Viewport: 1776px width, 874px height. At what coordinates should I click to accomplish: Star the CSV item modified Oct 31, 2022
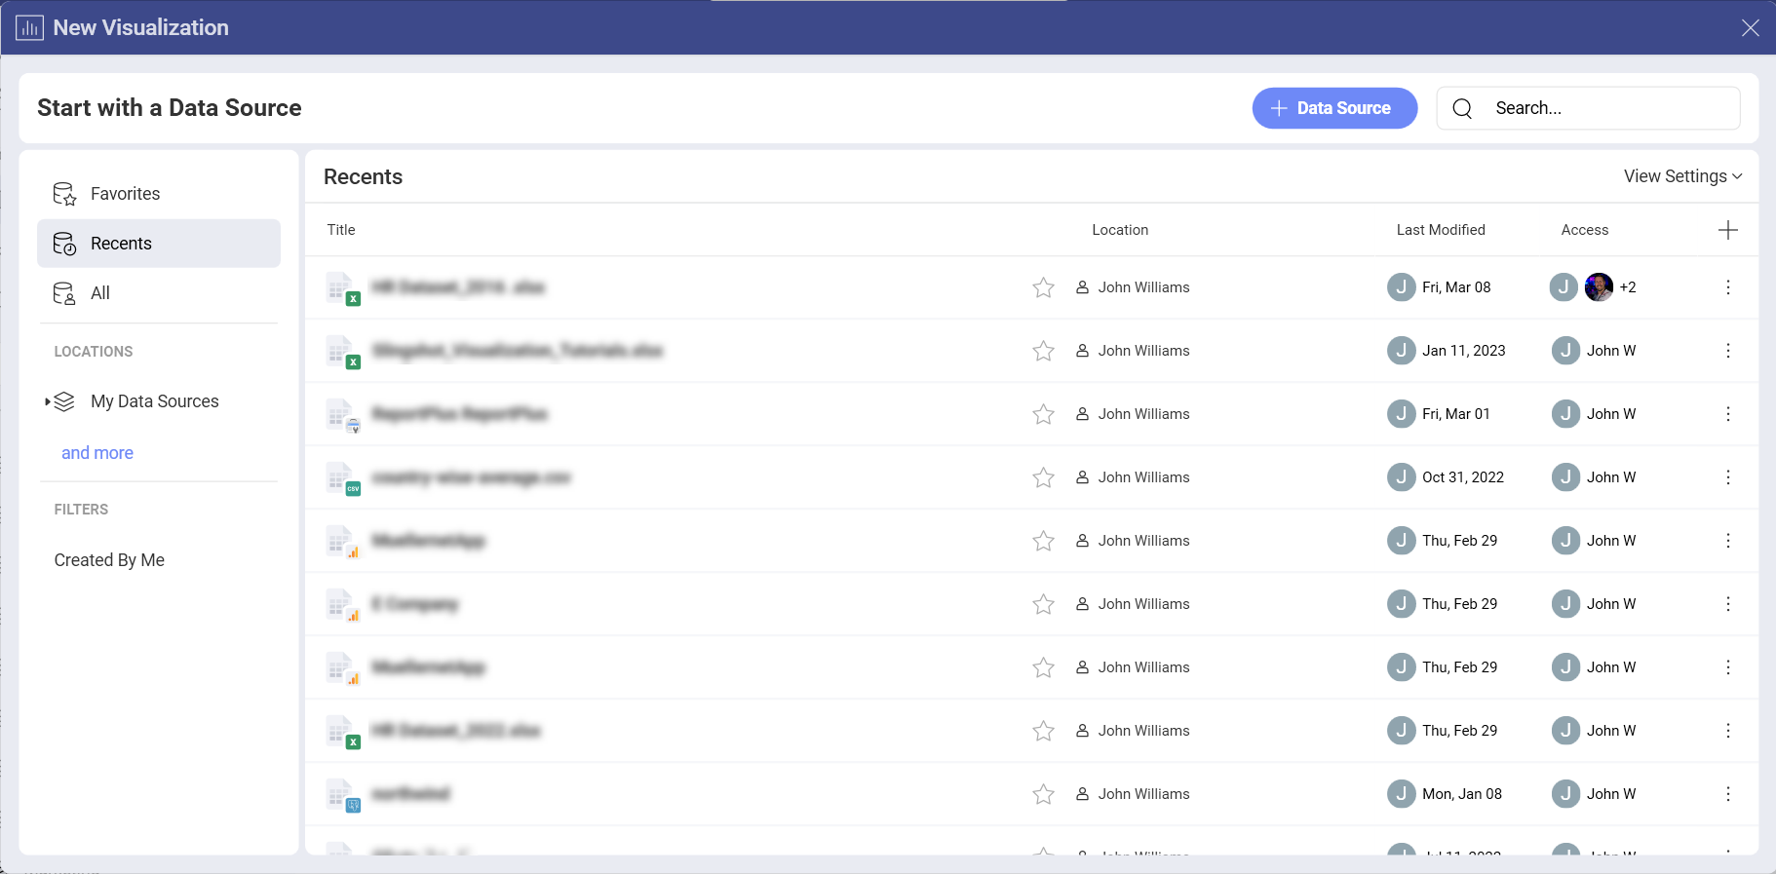1043,477
